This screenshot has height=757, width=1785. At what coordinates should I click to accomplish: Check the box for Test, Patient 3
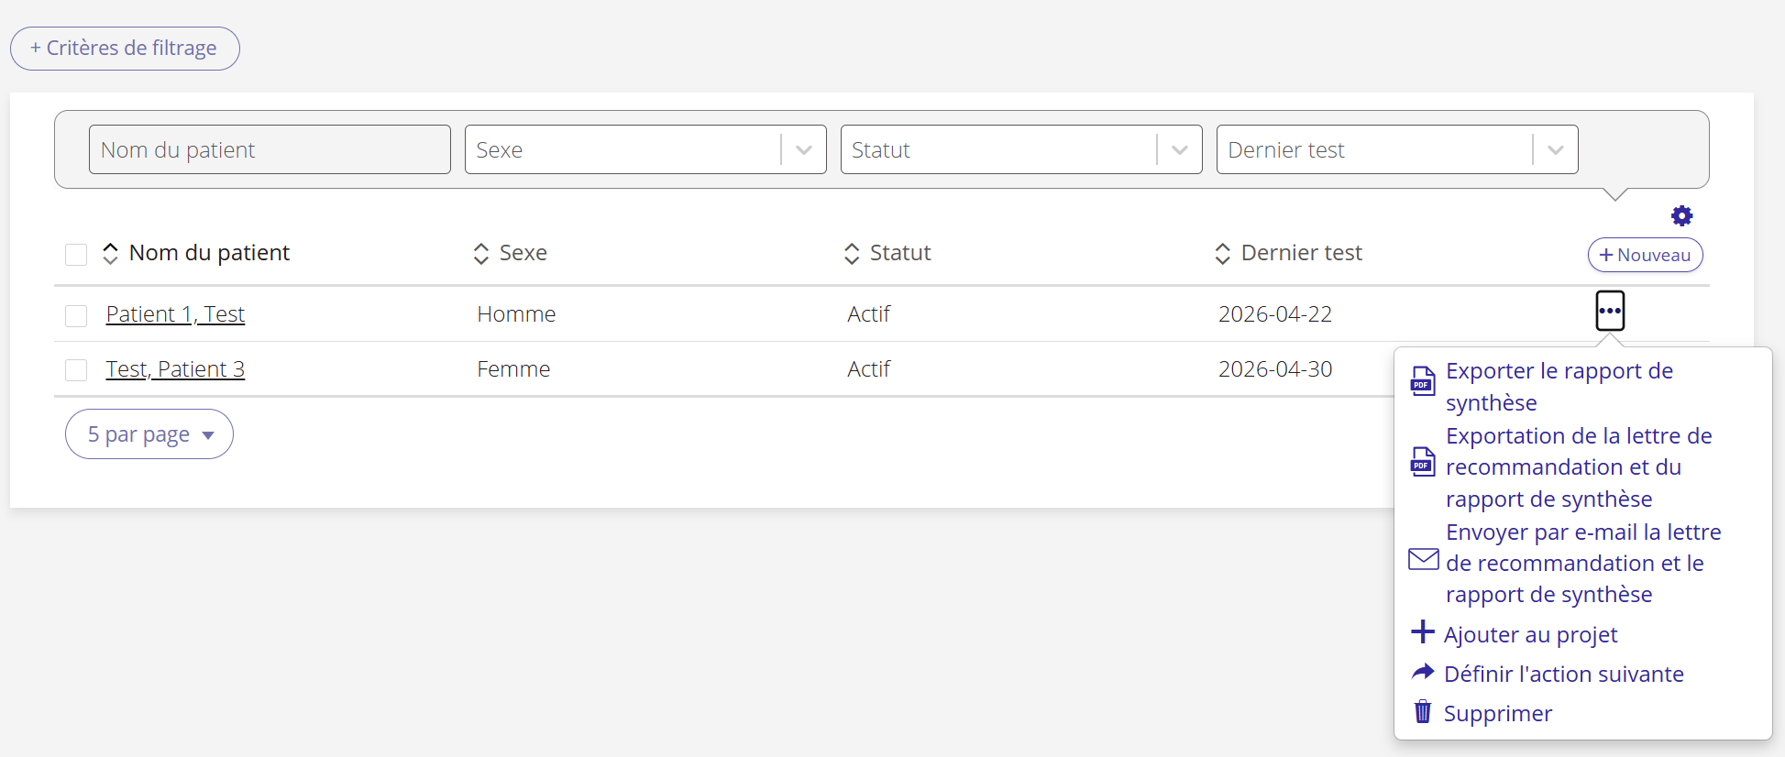click(76, 369)
